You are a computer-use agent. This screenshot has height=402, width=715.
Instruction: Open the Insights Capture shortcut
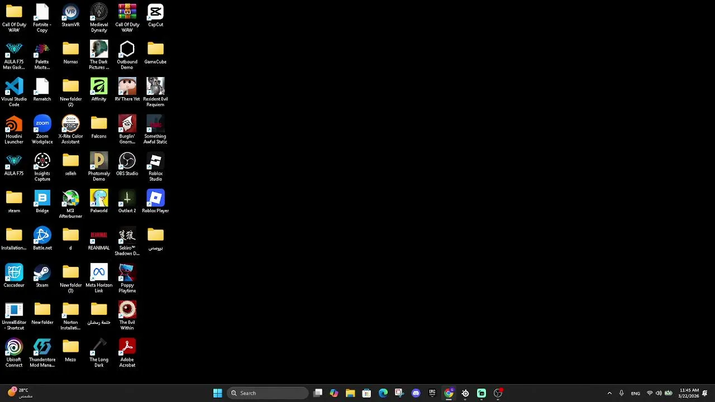(x=42, y=167)
